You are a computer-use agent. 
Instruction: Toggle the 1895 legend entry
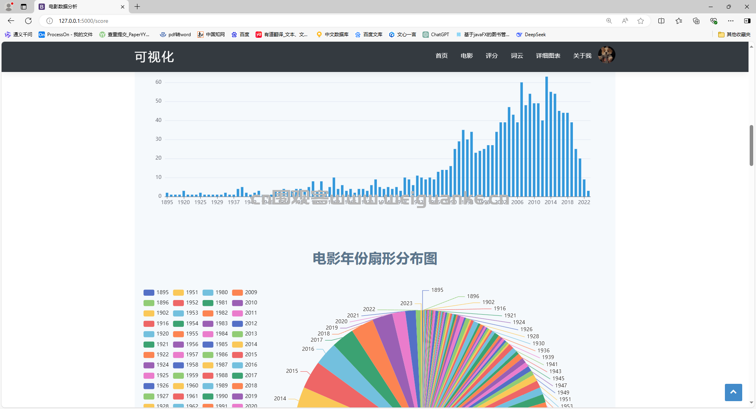tap(156, 292)
